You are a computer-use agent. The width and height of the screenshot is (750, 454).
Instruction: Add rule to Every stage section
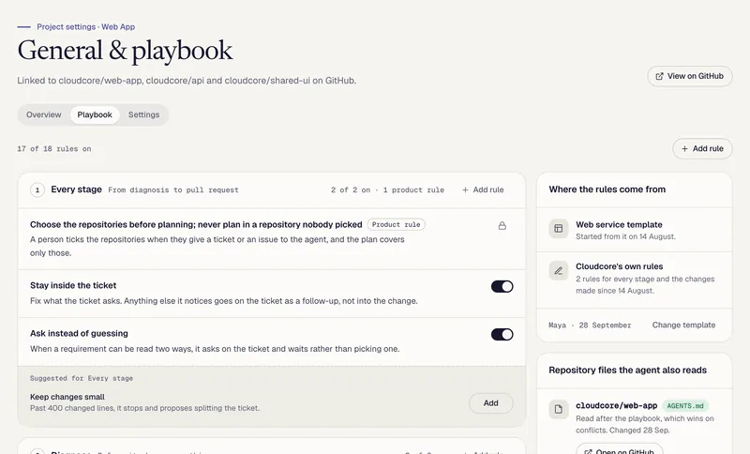point(483,189)
